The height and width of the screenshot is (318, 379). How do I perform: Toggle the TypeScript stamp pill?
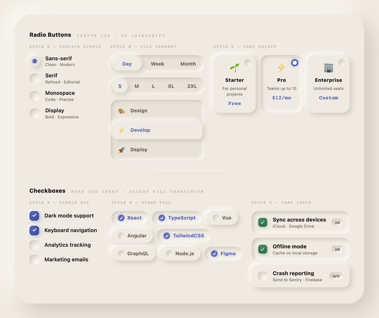177,218
